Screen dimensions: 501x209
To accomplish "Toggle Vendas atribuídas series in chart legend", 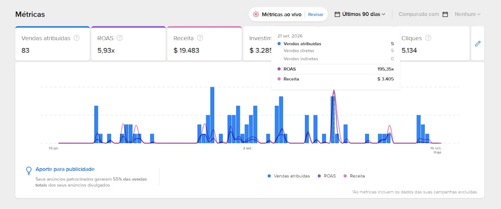I will point(289,176).
